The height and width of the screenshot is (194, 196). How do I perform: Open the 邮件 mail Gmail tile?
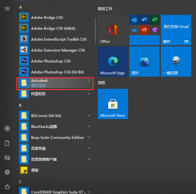176,30
